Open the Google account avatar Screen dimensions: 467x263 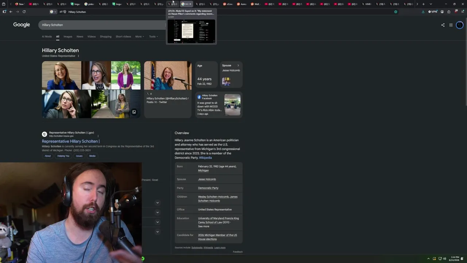pyautogui.click(x=460, y=25)
